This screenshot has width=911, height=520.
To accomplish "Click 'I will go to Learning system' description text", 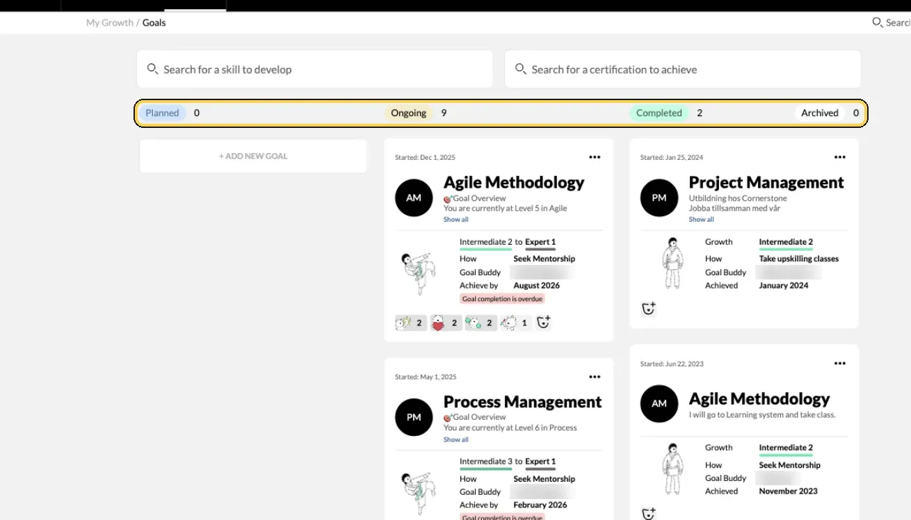I will (762, 415).
